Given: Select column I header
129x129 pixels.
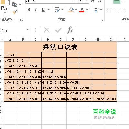Looking at the screenshot, I should [111, 40].
